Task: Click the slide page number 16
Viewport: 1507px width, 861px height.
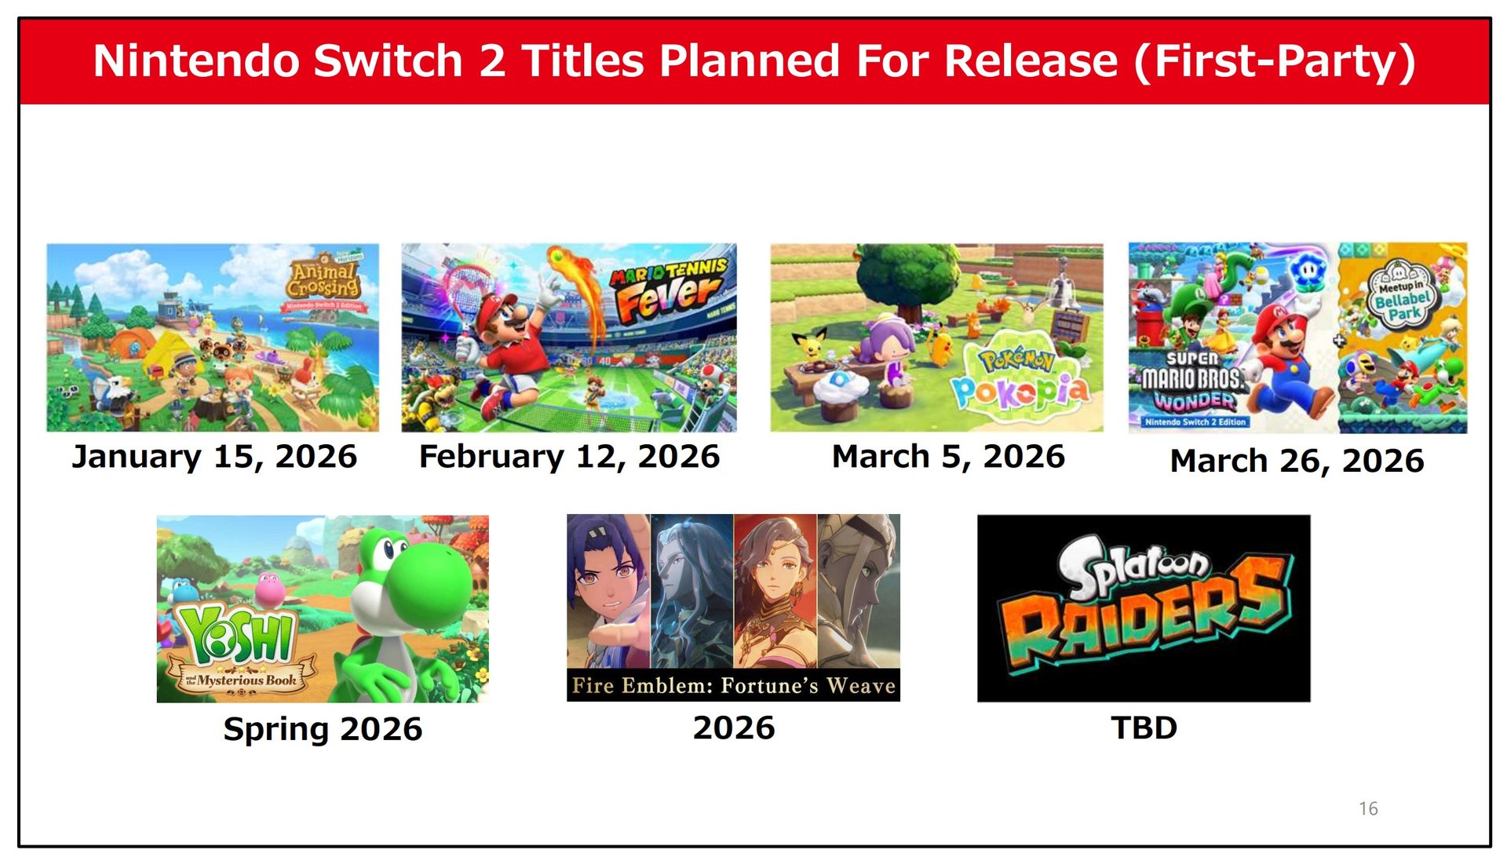Action: 1368,808
